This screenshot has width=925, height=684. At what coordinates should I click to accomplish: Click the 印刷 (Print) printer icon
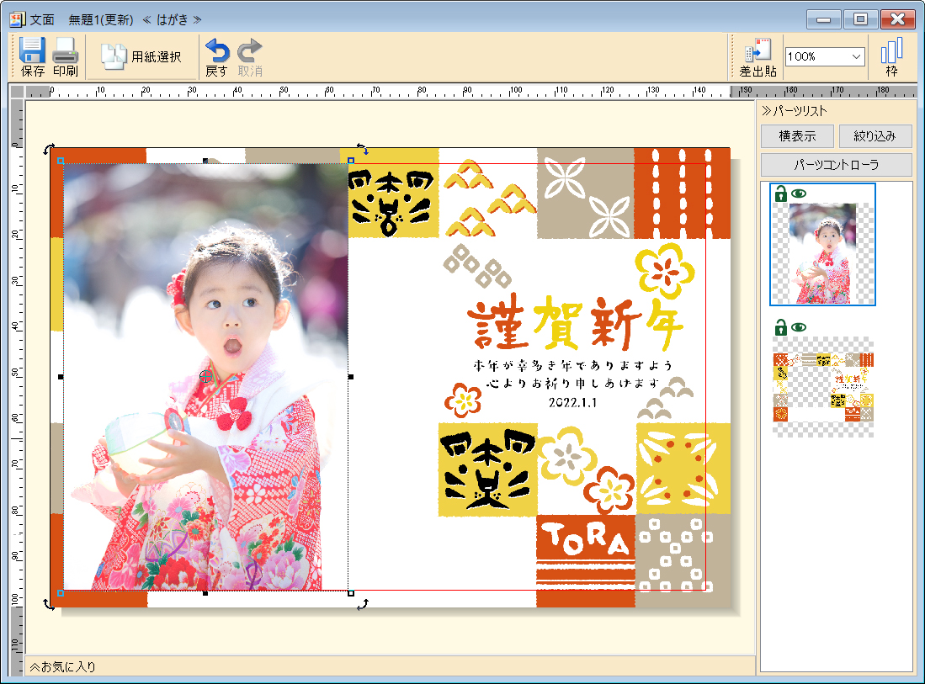pos(66,51)
